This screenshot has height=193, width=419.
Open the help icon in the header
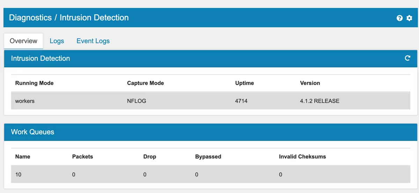coord(400,18)
